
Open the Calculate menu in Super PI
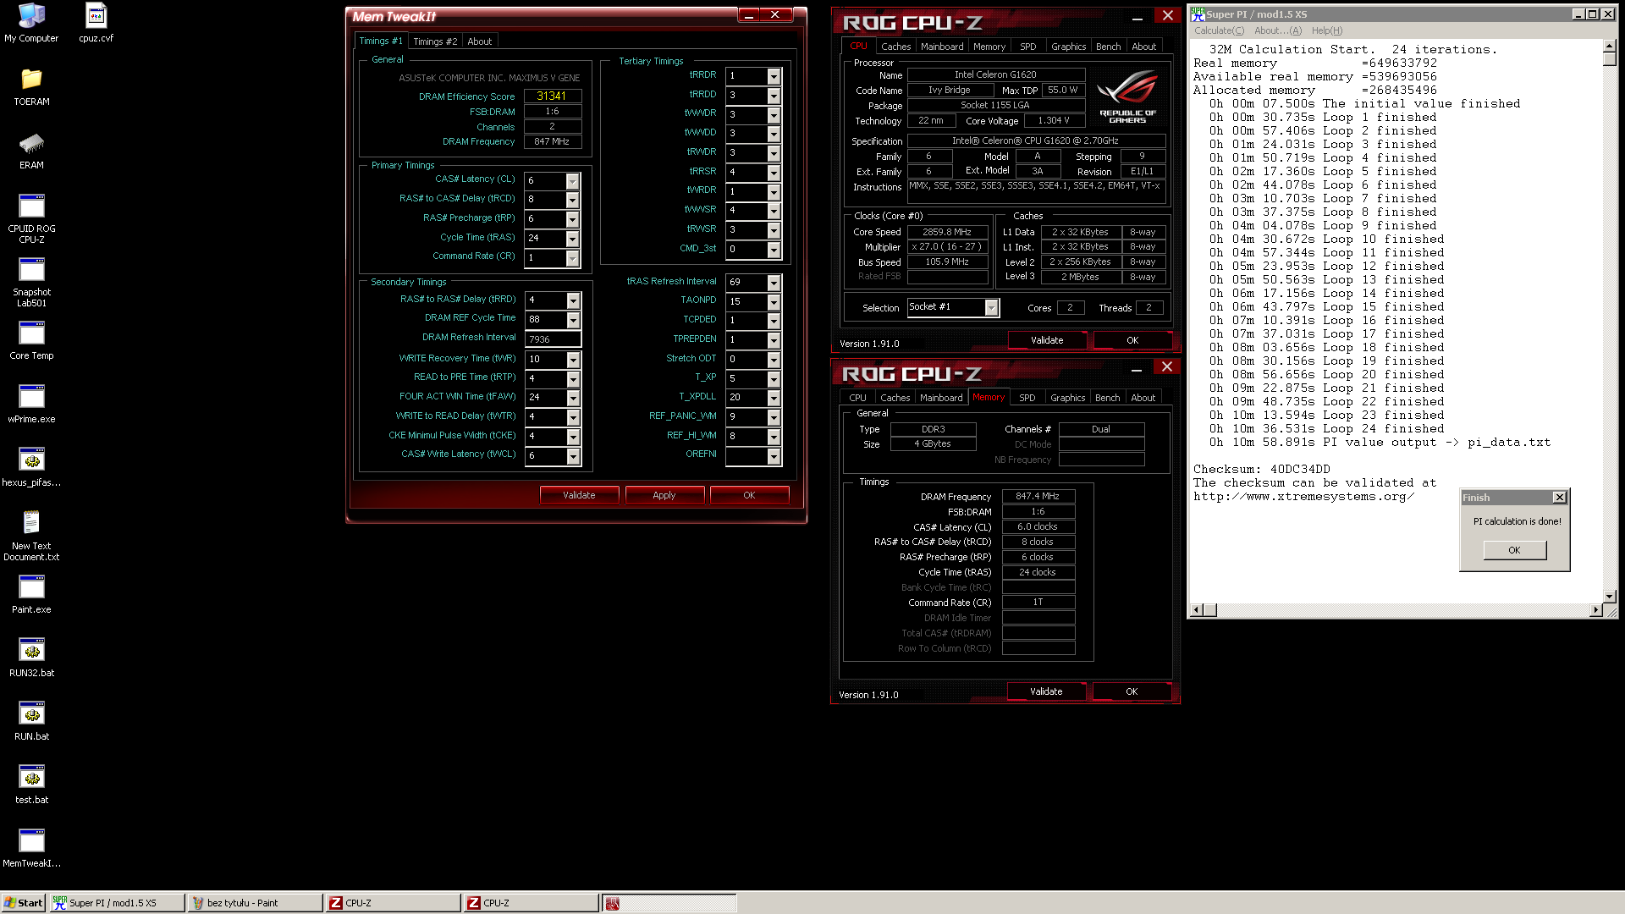[1219, 30]
